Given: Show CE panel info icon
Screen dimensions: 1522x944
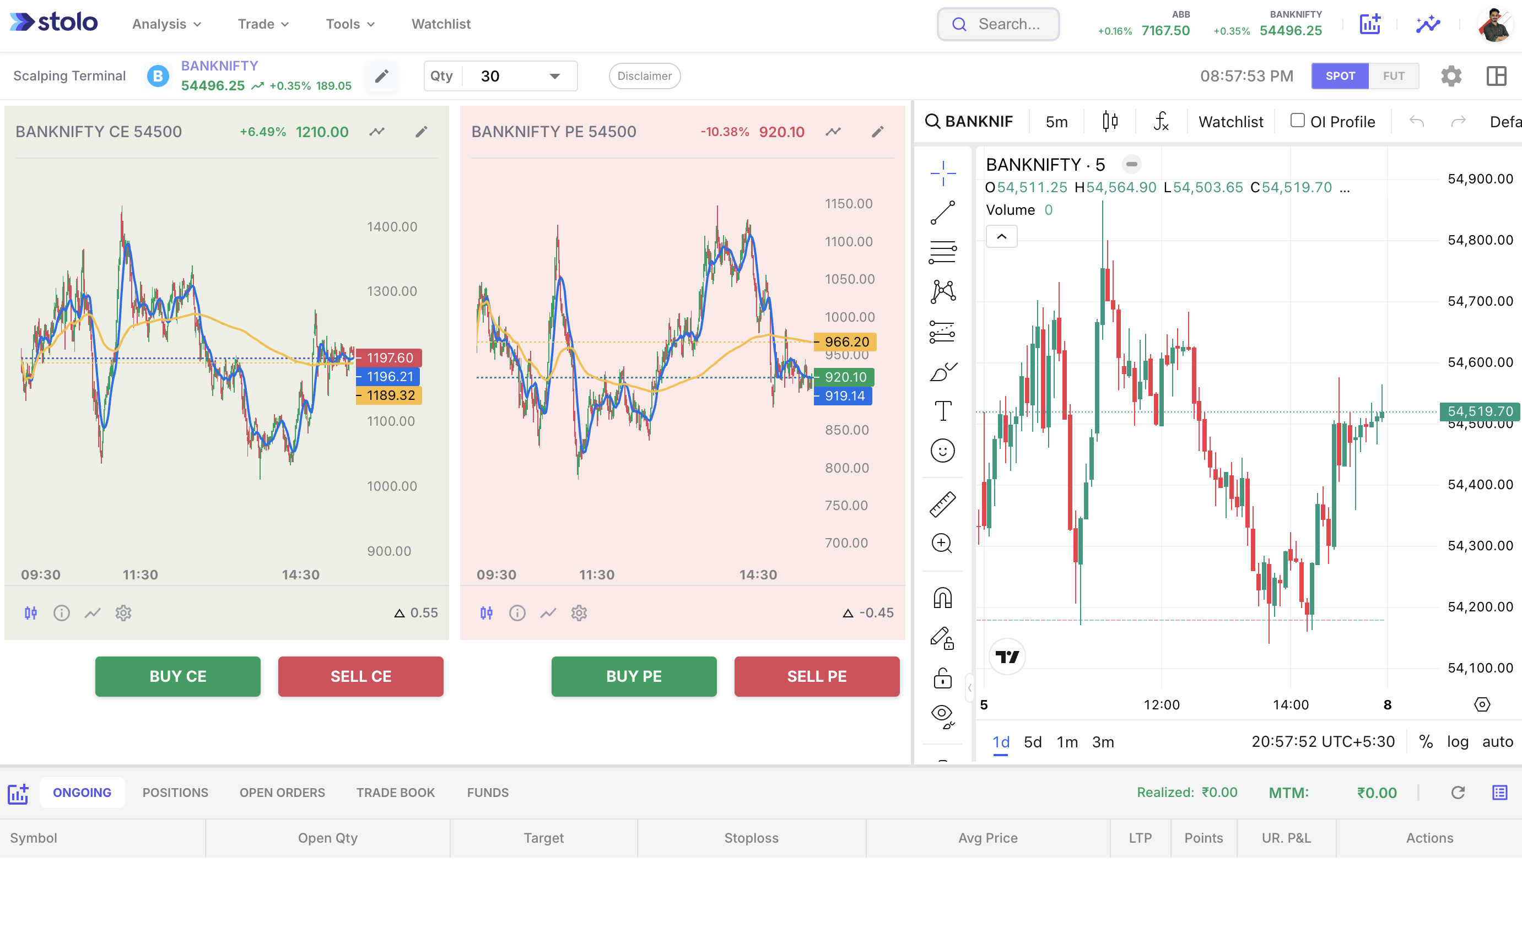Looking at the screenshot, I should (x=61, y=613).
